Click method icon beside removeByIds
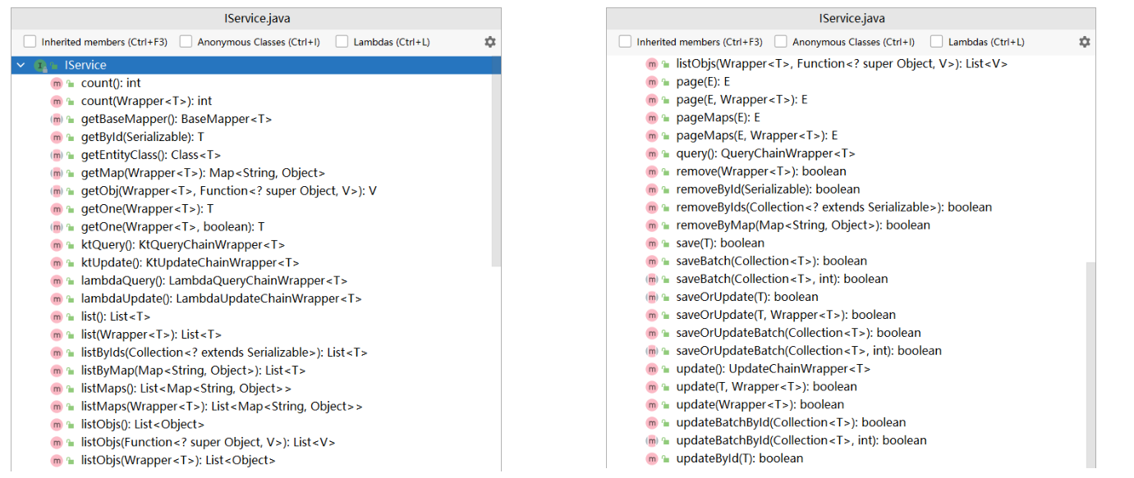Image resolution: width=1134 pixels, height=478 pixels. (x=652, y=207)
